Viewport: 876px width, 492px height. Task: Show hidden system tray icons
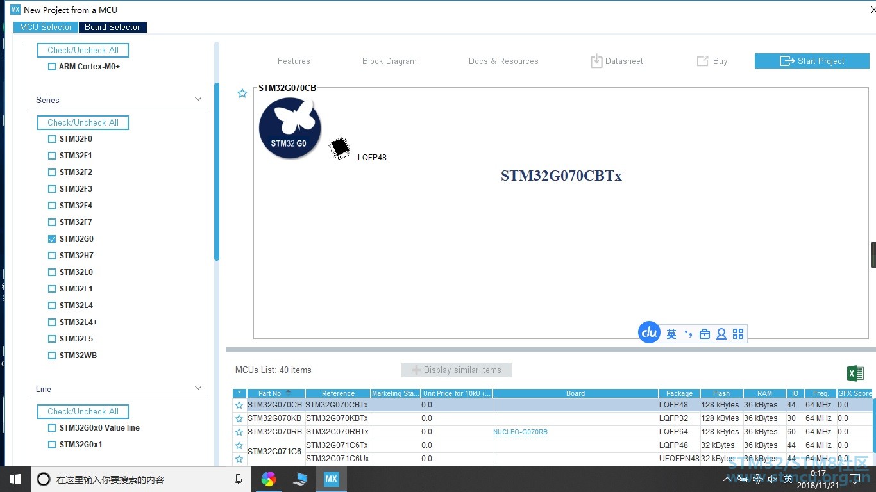click(x=729, y=479)
